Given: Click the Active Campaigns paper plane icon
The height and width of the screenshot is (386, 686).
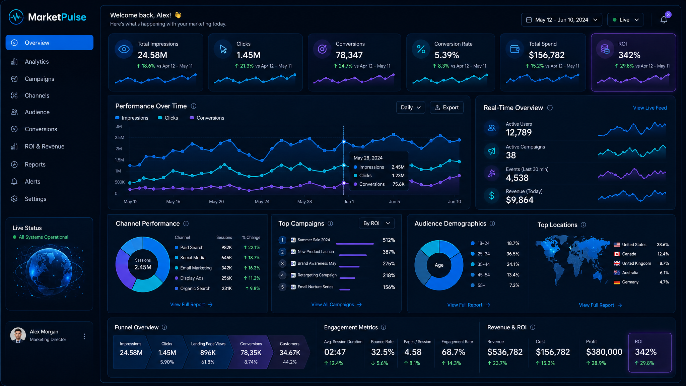Looking at the screenshot, I should coord(492,151).
